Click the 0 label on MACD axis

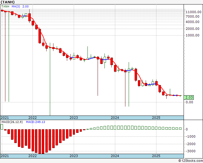point(187,129)
